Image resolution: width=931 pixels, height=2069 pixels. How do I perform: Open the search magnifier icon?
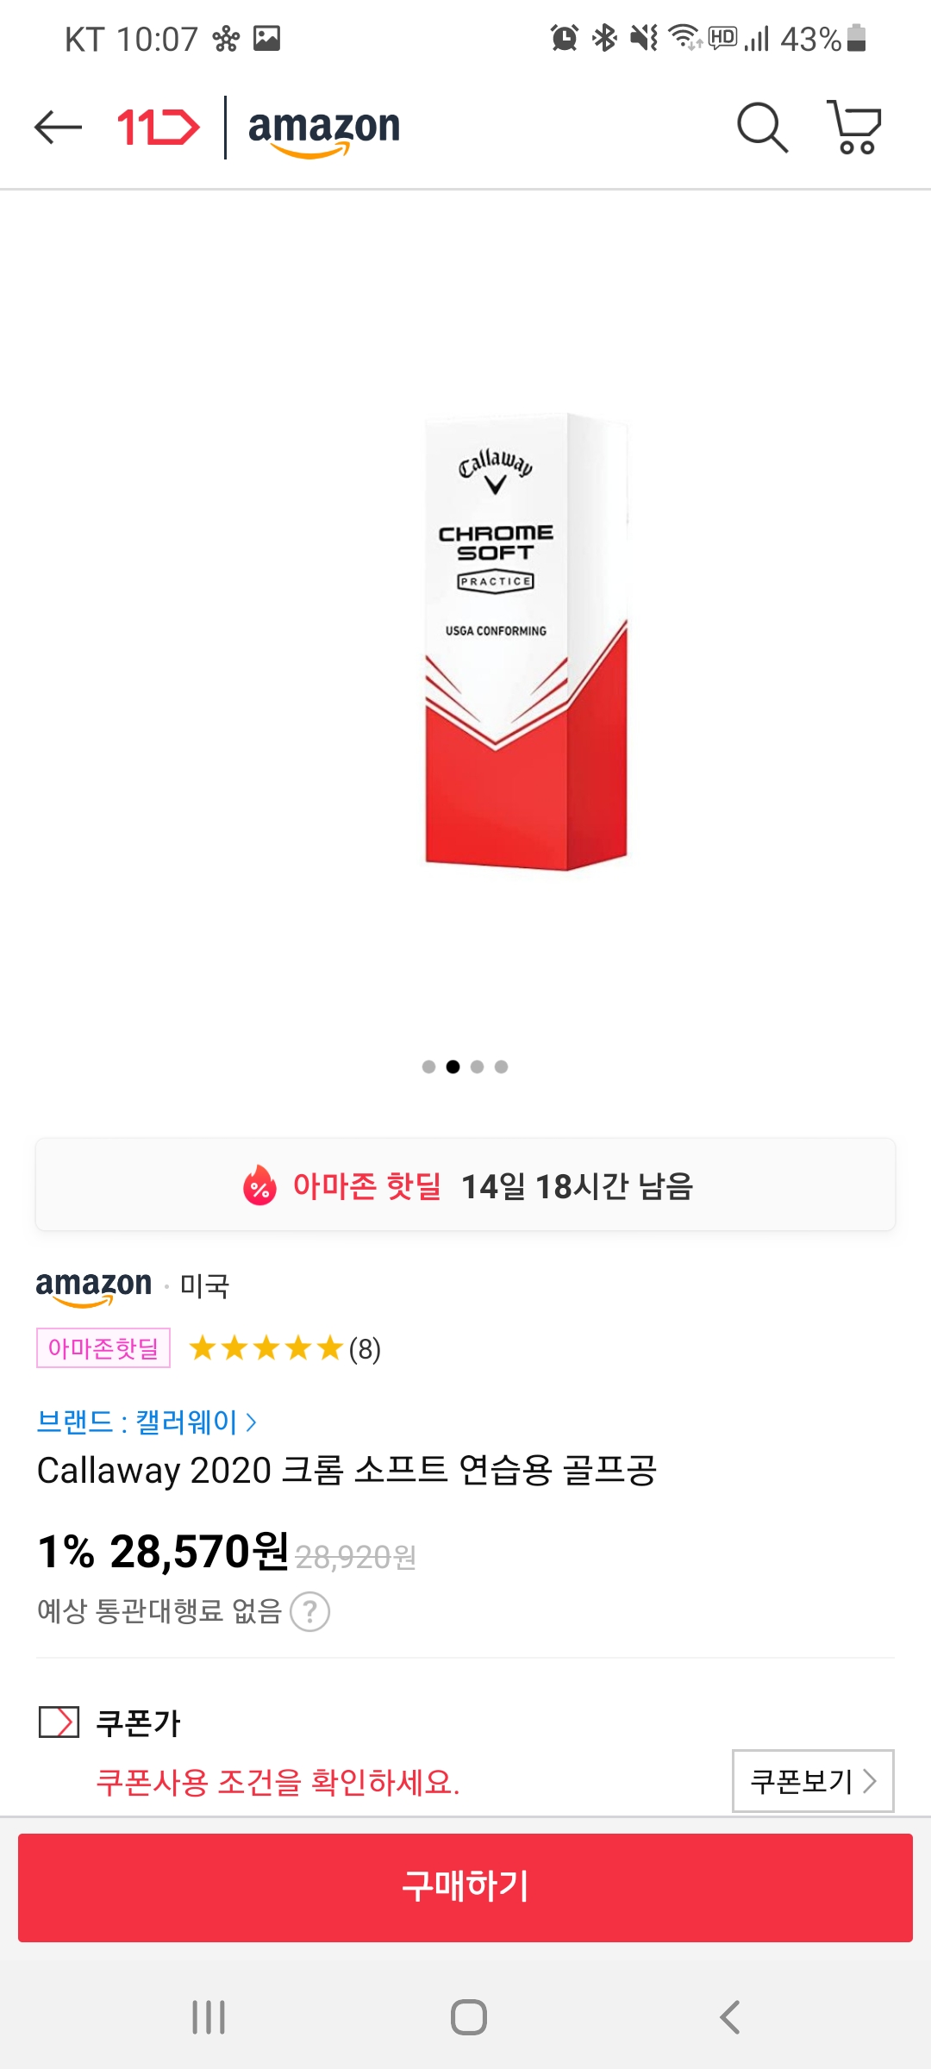762,128
